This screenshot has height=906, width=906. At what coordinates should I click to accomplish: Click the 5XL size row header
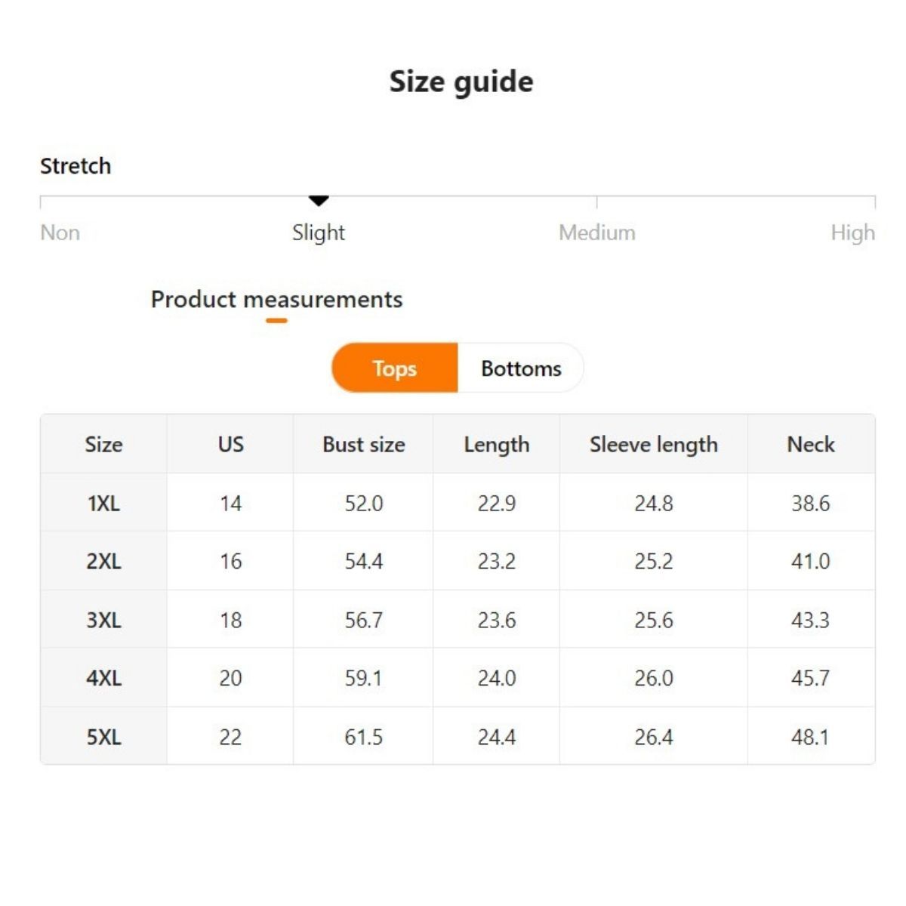point(103,737)
